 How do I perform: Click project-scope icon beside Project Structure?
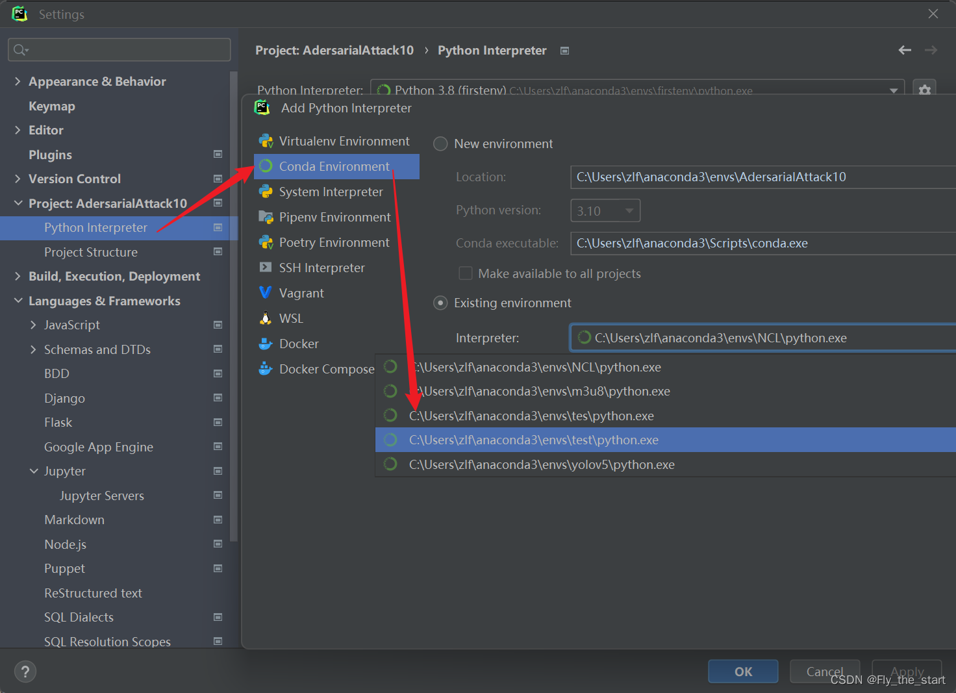coord(218,252)
